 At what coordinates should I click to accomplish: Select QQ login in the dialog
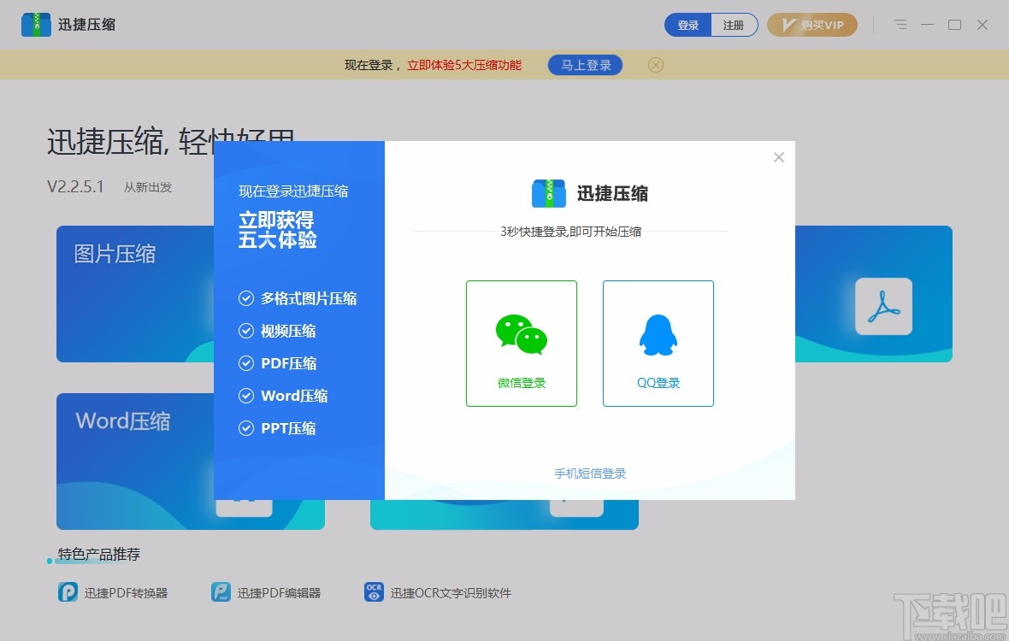tap(658, 342)
